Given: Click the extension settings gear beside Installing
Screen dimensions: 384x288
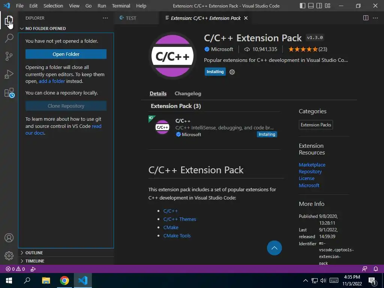Looking at the screenshot, I should click(x=232, y=72).
